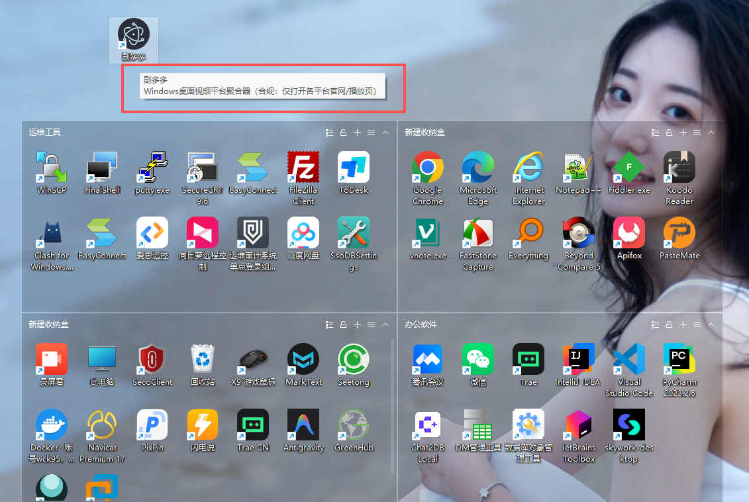
Task: Collapse the 运维工具 box
Action: [385, 132]
